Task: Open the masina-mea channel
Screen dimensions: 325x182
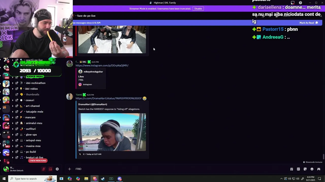Action: coord(33,146)
